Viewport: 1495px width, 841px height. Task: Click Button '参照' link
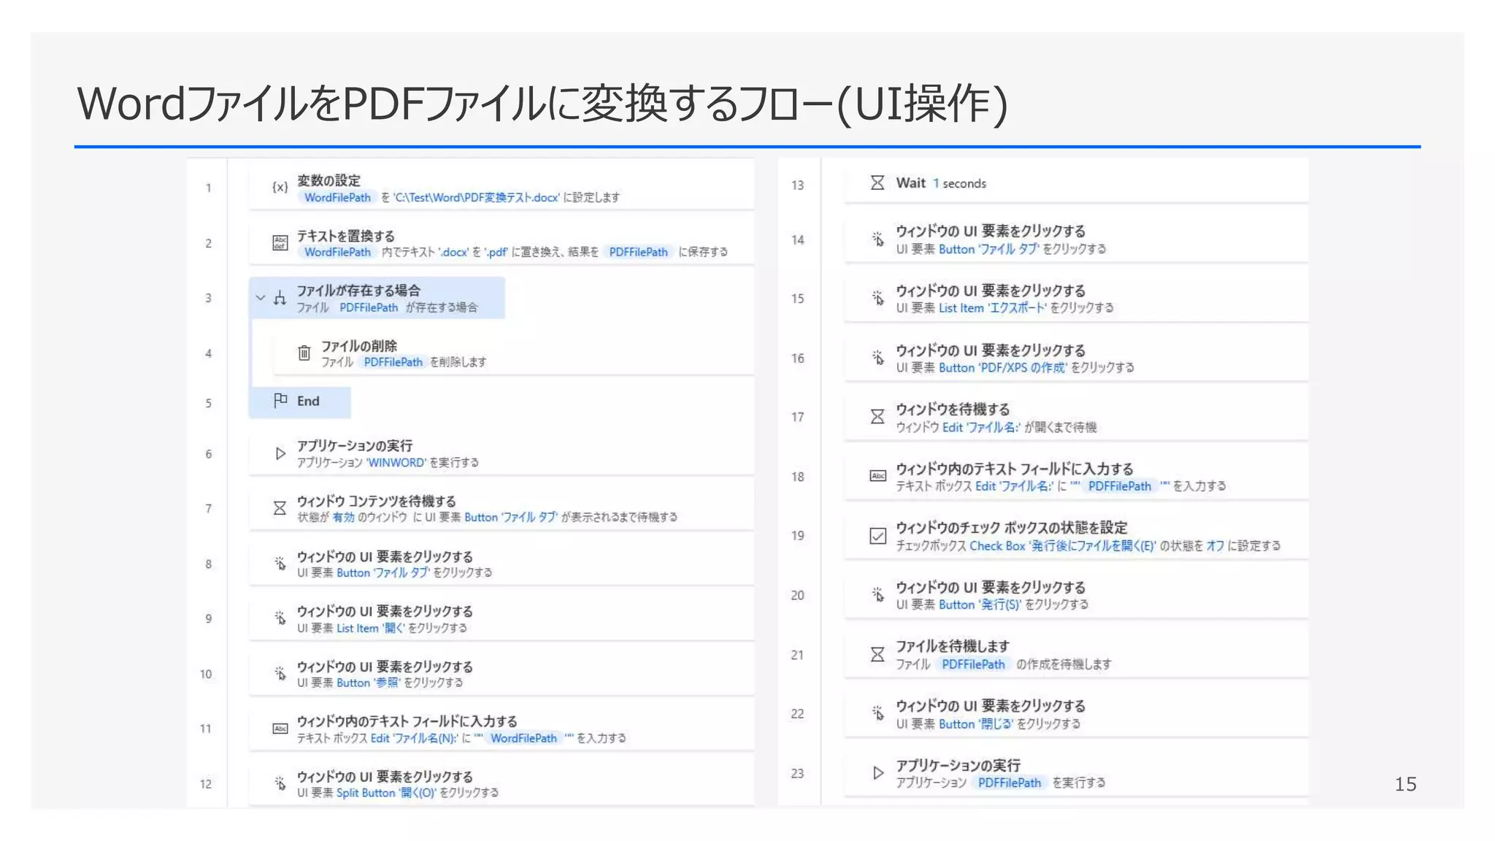368,683
